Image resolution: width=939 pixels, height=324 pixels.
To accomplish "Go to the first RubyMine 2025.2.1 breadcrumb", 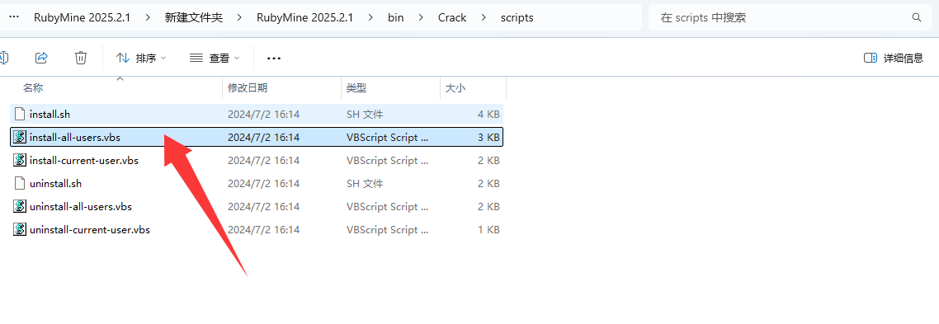I will pos(82,17).
